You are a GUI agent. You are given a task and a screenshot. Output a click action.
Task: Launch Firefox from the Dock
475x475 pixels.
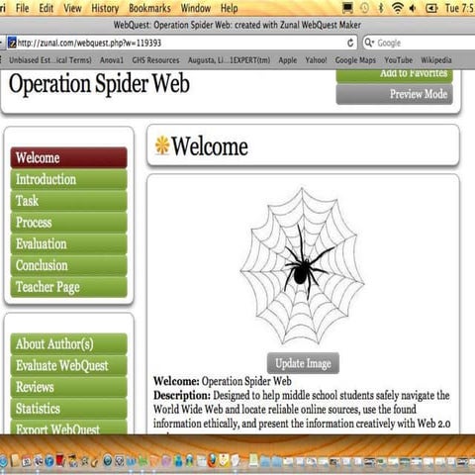click(212, 460)
